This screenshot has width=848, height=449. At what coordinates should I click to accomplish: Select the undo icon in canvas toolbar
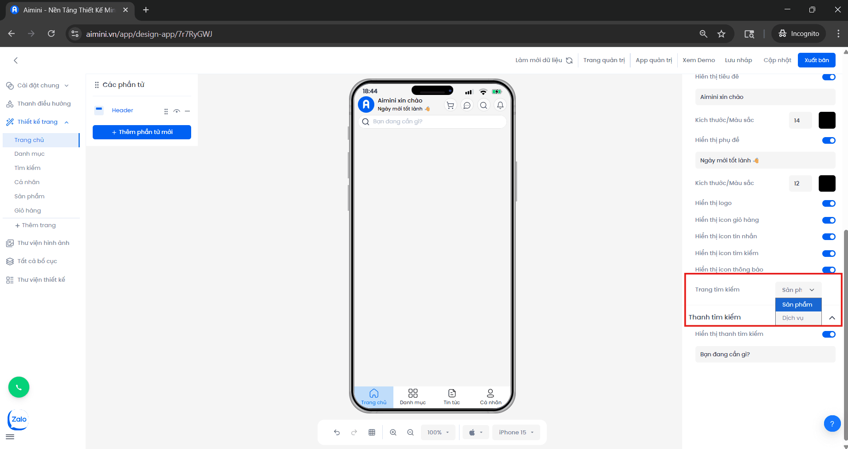(x=337, y=432)
